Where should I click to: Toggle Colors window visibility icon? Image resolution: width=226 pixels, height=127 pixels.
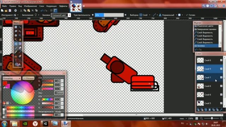pyautogui.click(x=215, y=6)
